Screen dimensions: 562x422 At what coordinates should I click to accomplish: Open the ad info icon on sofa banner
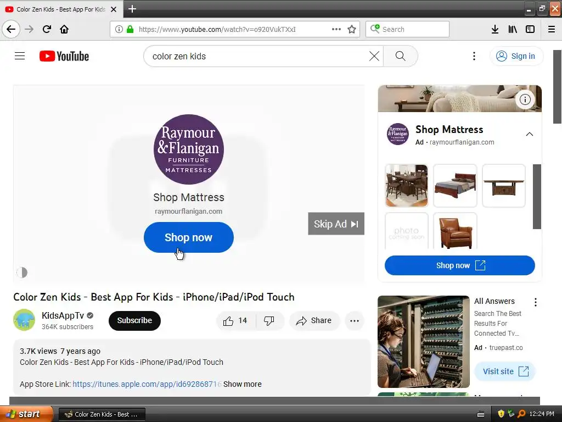click(525, 99)
